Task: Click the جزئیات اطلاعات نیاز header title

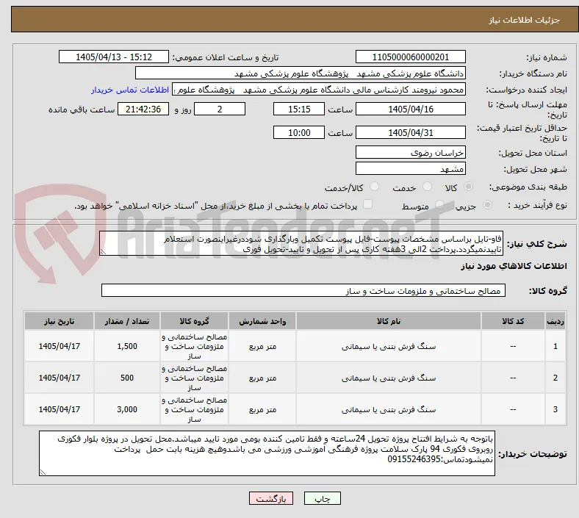Action: 525,20
